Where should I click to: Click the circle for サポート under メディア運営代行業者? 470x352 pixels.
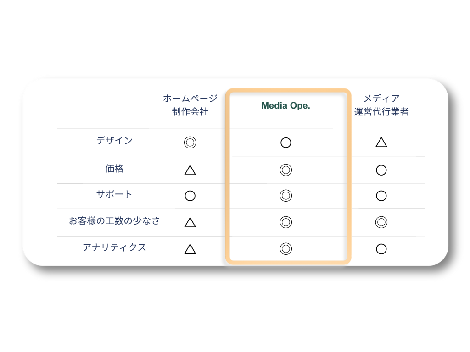381,196
